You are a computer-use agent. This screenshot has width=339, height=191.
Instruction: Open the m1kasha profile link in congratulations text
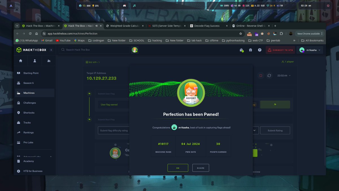[184, 128]
